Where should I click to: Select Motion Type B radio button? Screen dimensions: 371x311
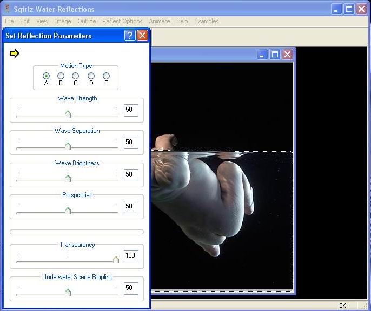pos(61,76)
